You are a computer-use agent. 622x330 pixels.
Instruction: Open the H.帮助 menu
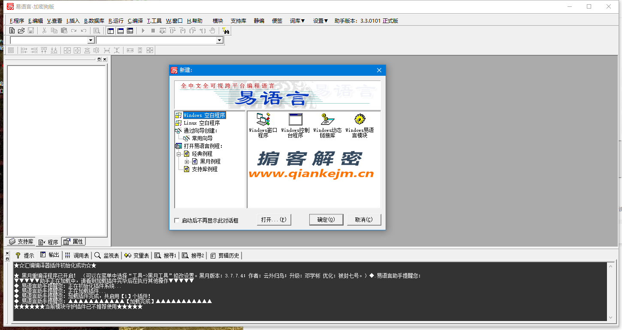(x=195, y=21)
